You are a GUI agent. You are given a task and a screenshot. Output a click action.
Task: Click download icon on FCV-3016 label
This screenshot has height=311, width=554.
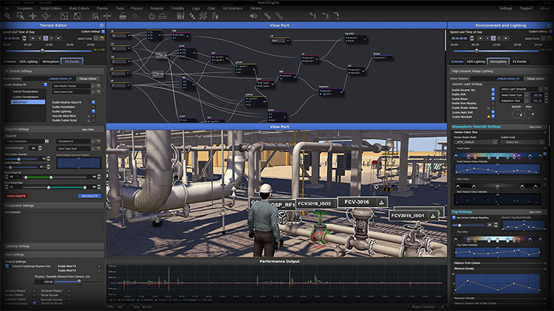coord(380,201)
